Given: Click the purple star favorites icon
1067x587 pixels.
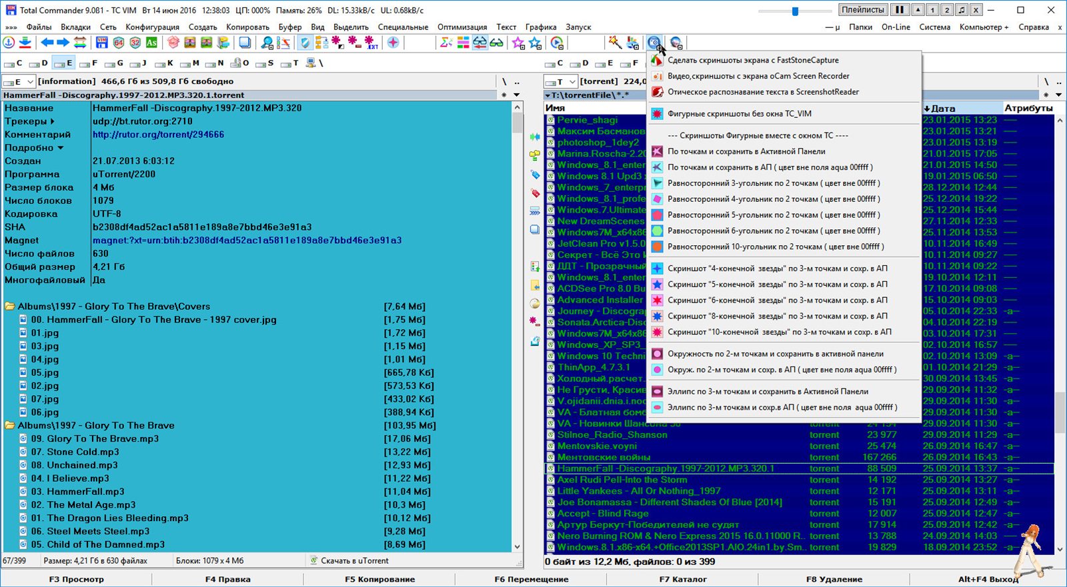Looking at the screenshot, I should tap(518, 43).
